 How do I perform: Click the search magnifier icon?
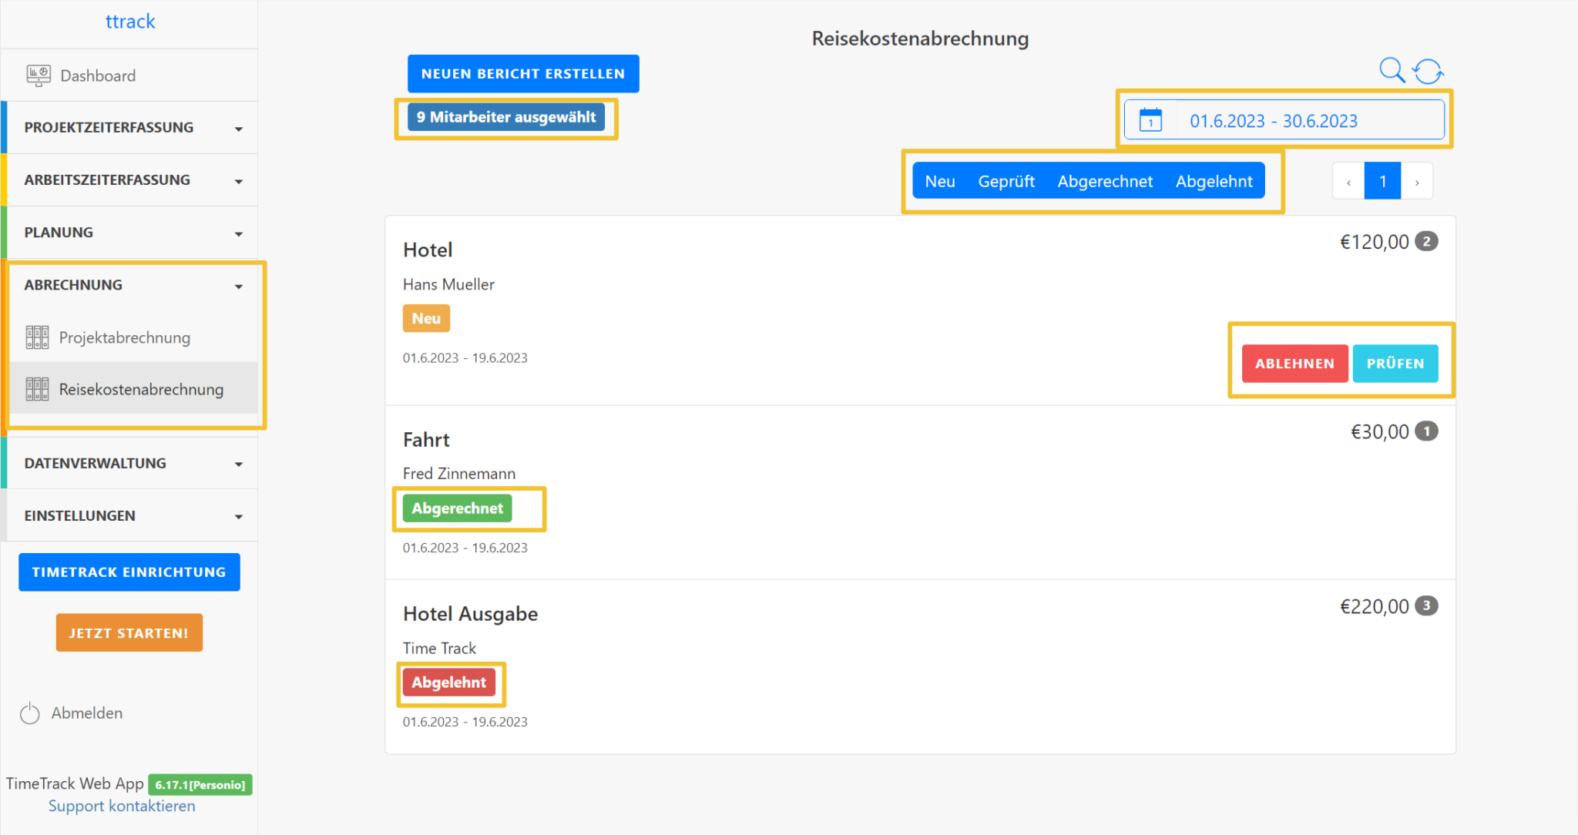[1392, 70]
